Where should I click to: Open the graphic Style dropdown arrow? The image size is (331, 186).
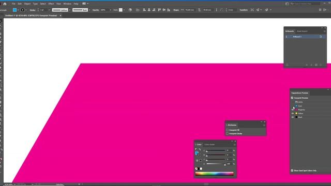pos(124,10)
